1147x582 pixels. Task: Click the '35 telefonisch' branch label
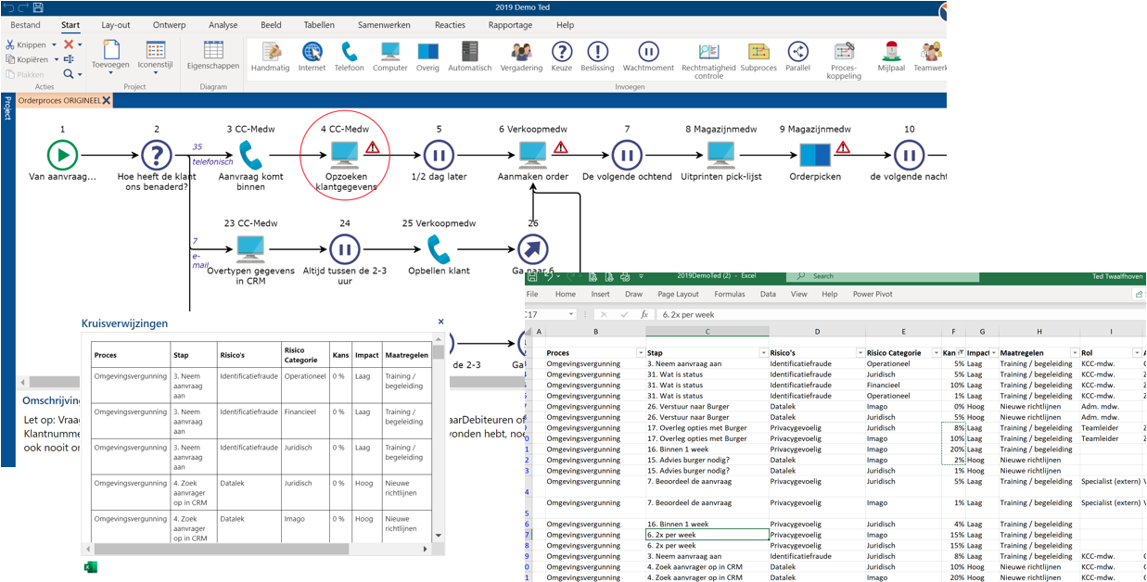click(x=211, y=153)
